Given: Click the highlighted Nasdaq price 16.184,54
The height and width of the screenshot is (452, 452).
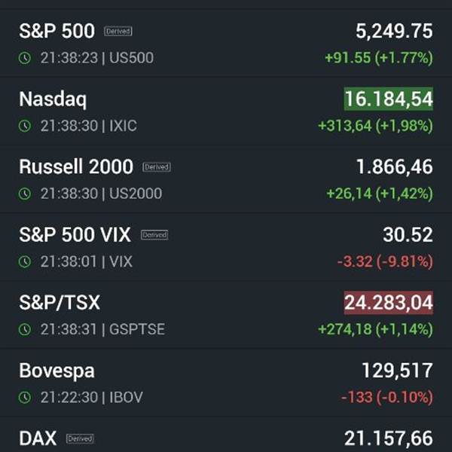Looking at the screenshot, I should tap(389, 99).
